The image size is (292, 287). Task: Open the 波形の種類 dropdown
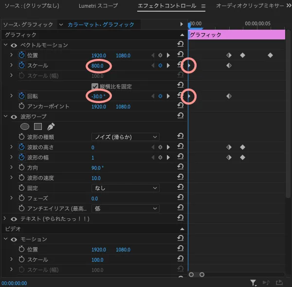tap(125, 137)
